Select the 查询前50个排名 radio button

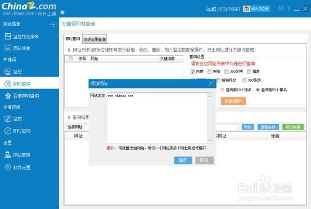coord(258,90)
